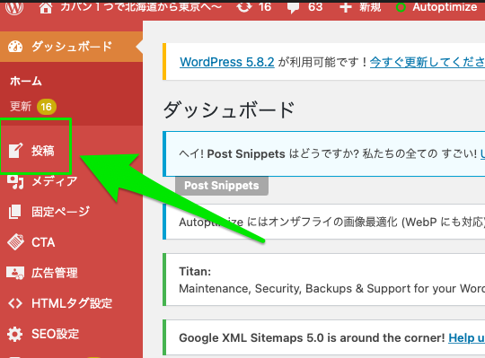This screenshot has height=358, width=485.
Task: Click the site title in admin bar
Action: pos(141,7)
